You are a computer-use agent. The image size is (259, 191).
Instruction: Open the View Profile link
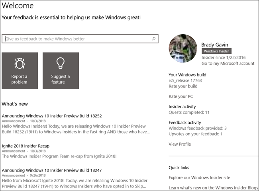click(180, 144)
